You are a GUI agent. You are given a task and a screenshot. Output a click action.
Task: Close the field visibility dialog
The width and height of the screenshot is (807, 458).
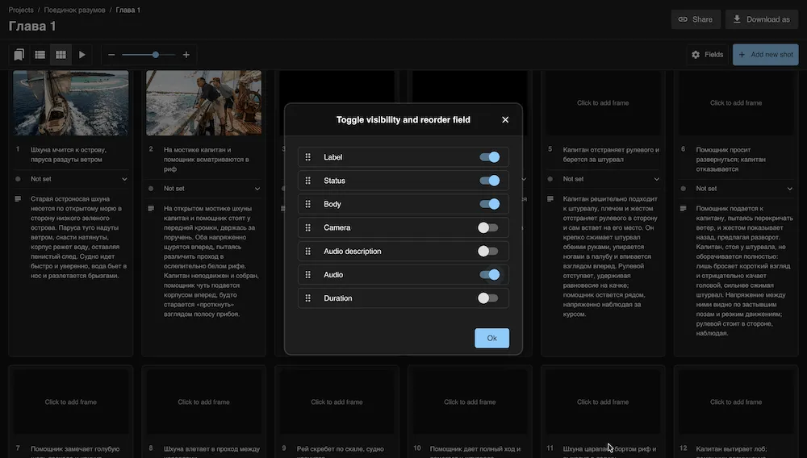click(505, 120)
